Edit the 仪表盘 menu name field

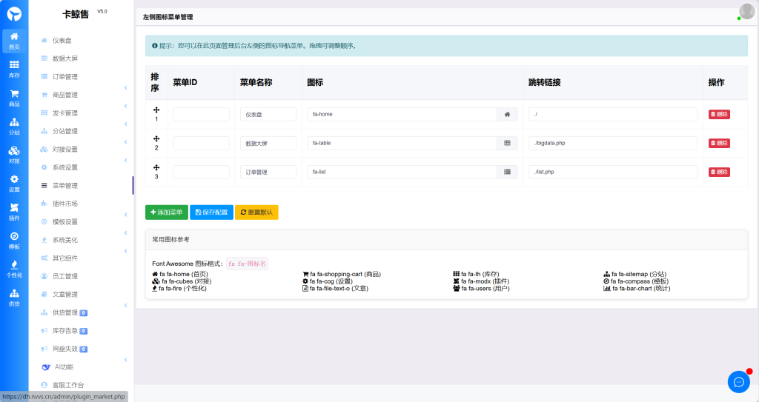click(x=268, y=114)
